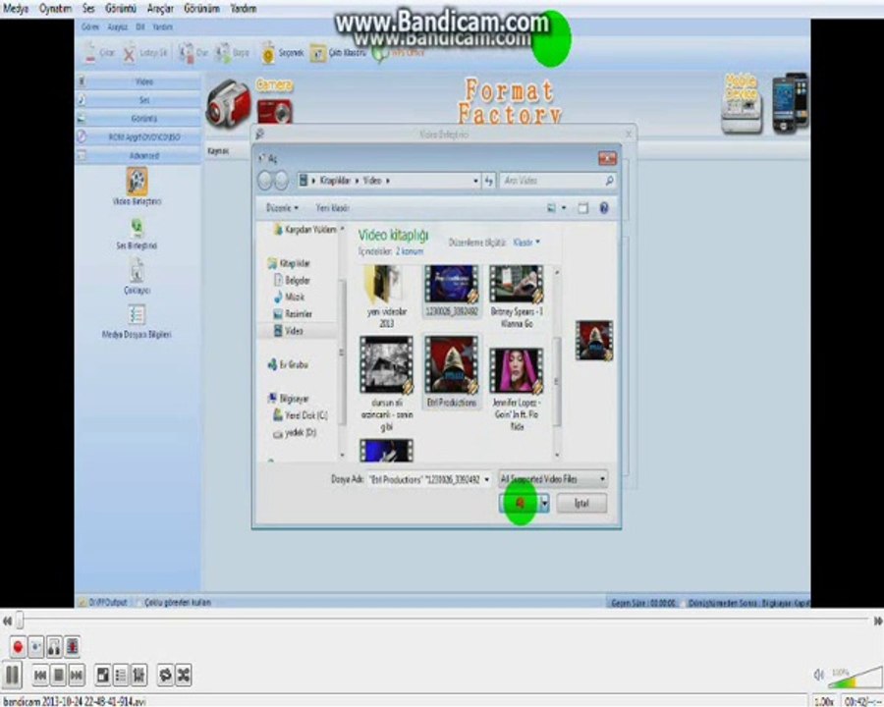Click the 2 konum link
This screenshot has width=884, height=707.
coord(410,251)
